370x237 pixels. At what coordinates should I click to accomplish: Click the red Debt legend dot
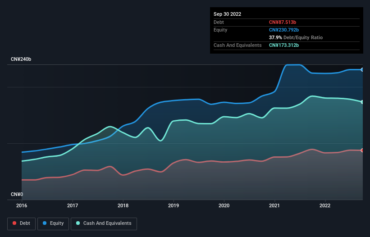(14, 223)
